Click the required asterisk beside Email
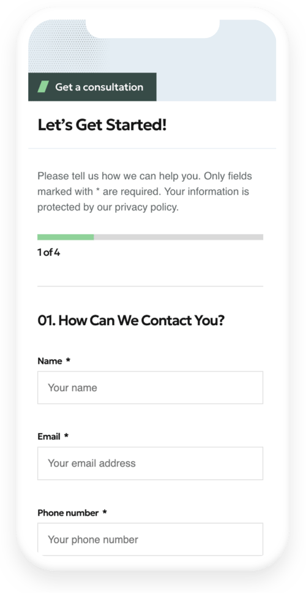The image size is (306, 593). tap(67, 436)
